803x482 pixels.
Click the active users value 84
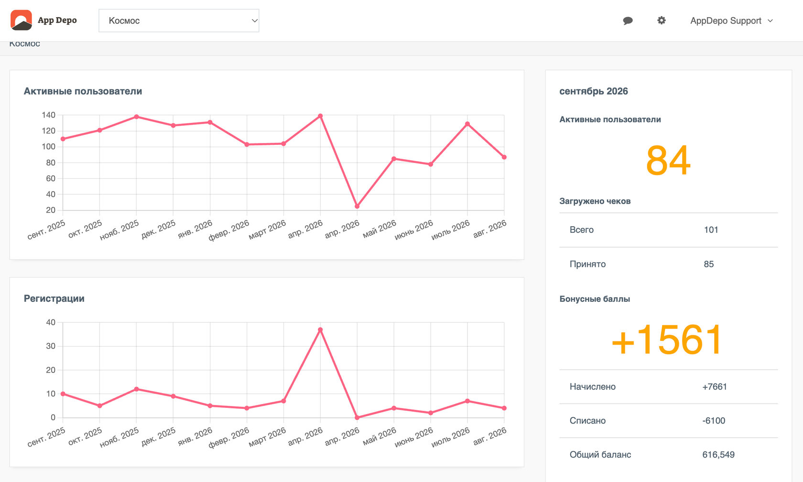pyautogui.click(x=668, y=161)
